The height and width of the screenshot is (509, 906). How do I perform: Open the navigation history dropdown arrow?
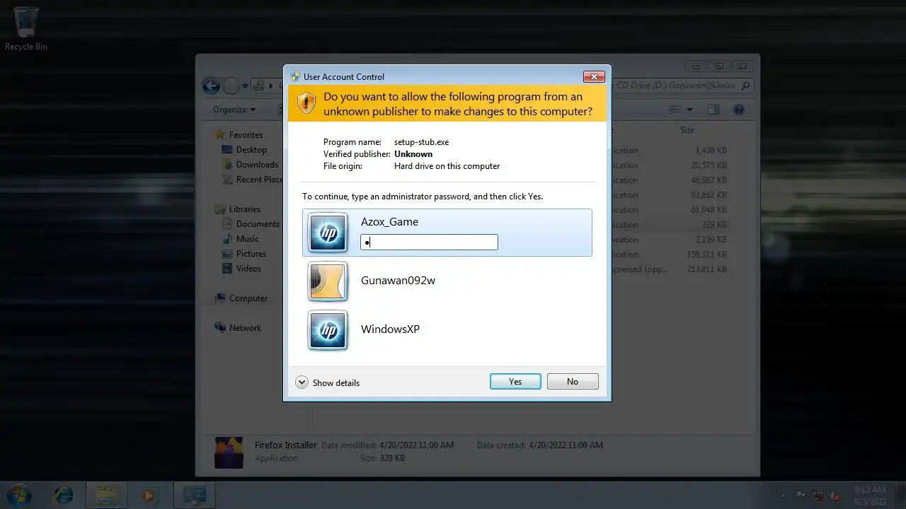245,86
